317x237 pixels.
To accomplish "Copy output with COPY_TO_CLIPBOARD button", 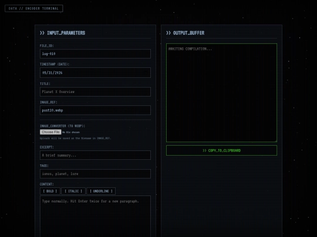I will click(x=221, y=150).
